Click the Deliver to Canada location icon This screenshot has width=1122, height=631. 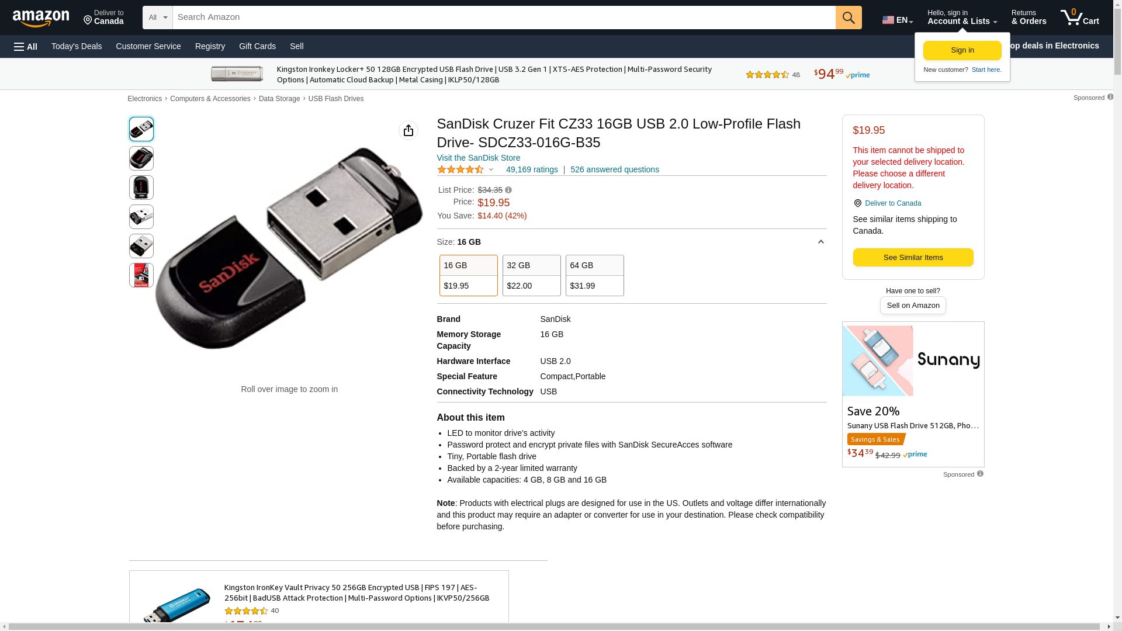click(x=857, y=203)
